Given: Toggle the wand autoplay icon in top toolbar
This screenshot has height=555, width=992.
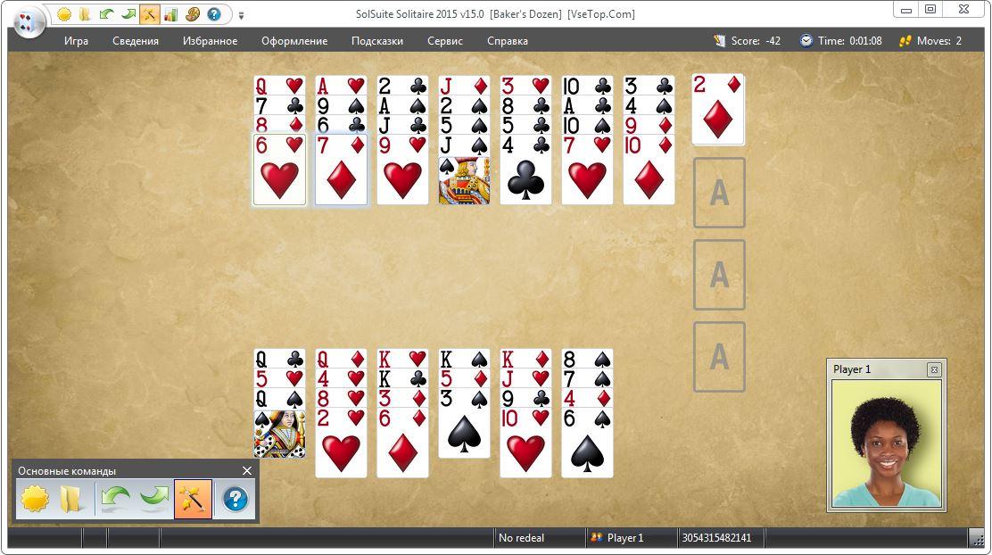Looking at the screenshot, I should pos(149,14).
